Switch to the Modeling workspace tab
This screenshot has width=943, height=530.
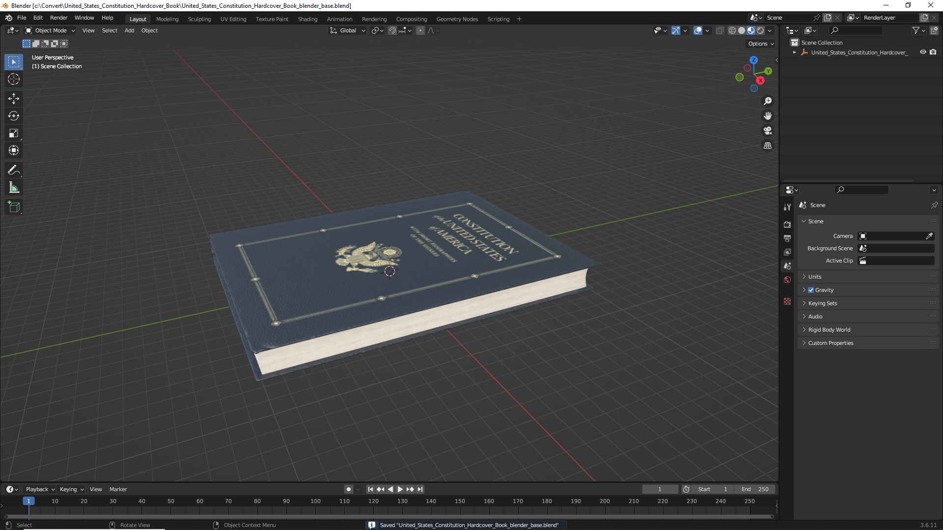coord(167,19)
